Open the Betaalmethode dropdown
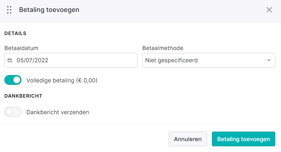The image size is (281, 152). pos(209,60)
